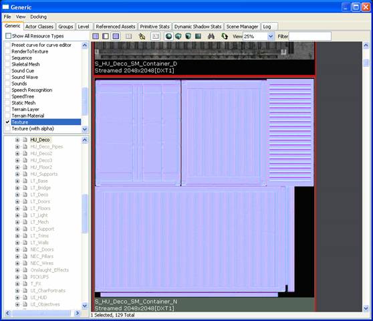Viewport: 373px width, 321px height.
Task: Click the texture browser scroll-down arrow
Action: pos(366,308)
